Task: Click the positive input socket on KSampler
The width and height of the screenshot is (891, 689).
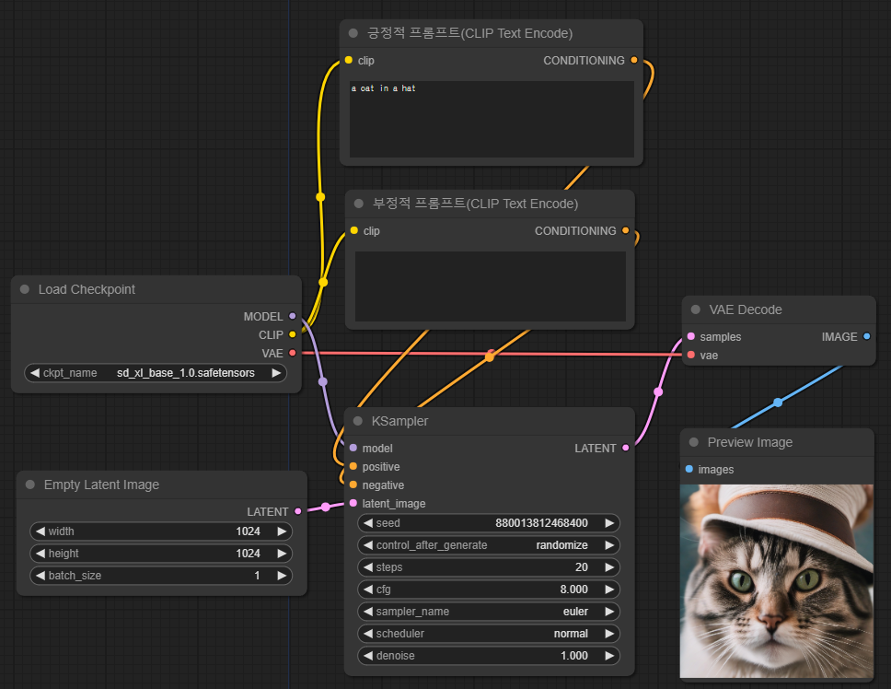Action: click(353, 467)
